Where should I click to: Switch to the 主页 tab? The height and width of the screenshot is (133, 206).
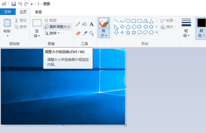tap(23, 12)
